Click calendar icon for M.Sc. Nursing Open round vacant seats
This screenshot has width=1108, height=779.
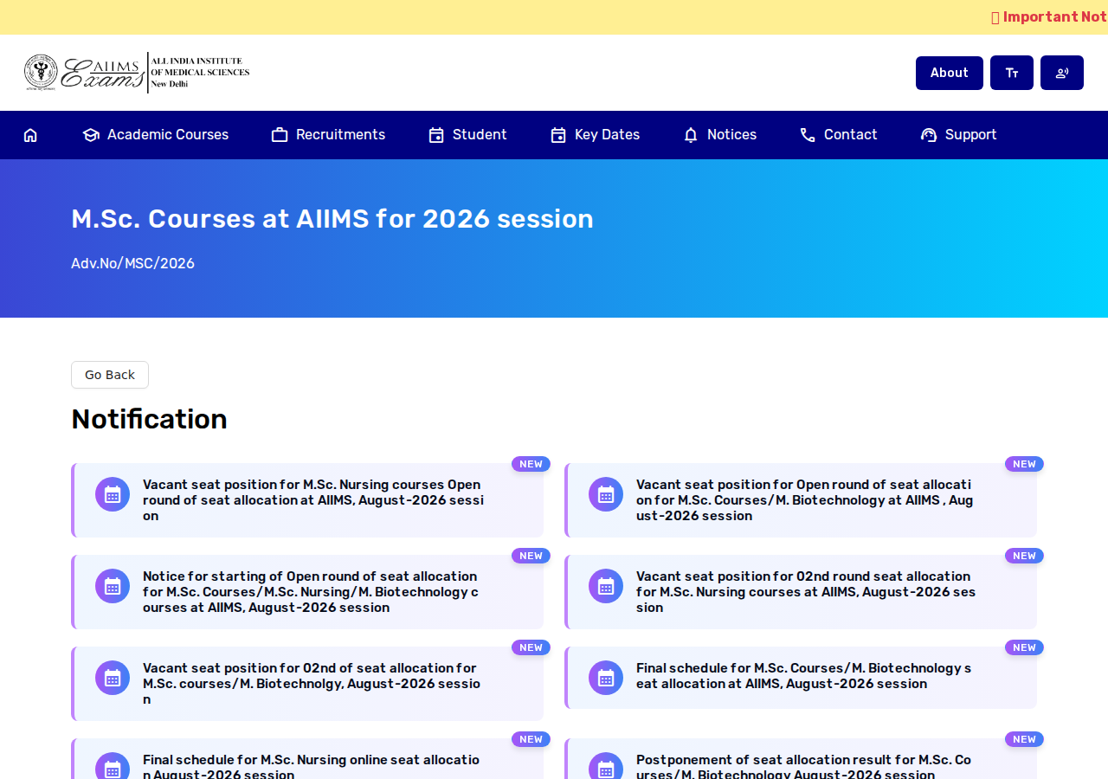pyautogui.click(x=113, y=494)
